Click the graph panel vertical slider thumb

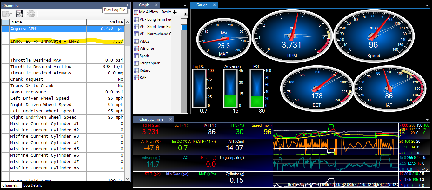coord(184,27)
